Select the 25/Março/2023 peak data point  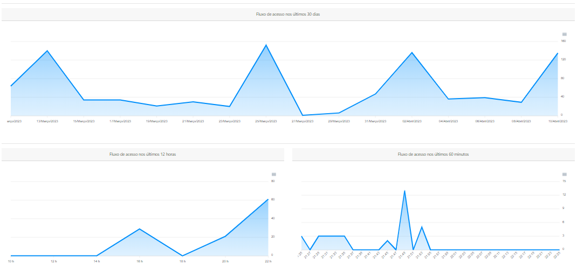266,45
